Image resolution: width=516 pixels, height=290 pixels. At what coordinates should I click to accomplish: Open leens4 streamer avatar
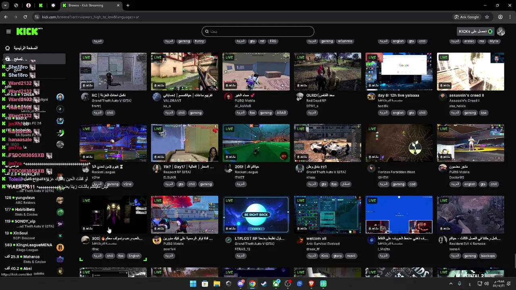(x=443, y=240)
